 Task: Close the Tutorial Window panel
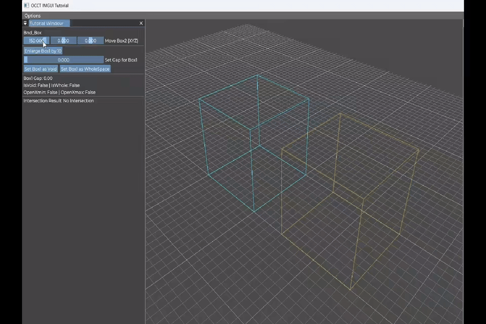pos(141,23)
